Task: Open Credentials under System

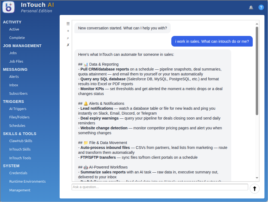Action: (x=18, y=173)
